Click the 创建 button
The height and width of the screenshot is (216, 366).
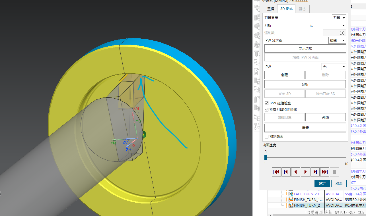click(285, 75)
